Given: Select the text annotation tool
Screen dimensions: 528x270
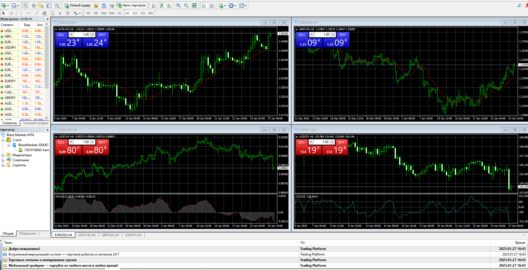Looking at the screenshot, I should pyautogui.click(x=60, y=13).
